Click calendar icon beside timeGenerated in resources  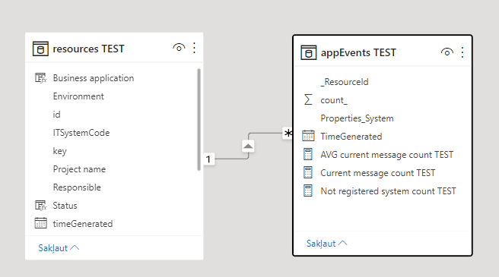coord(41,223)
